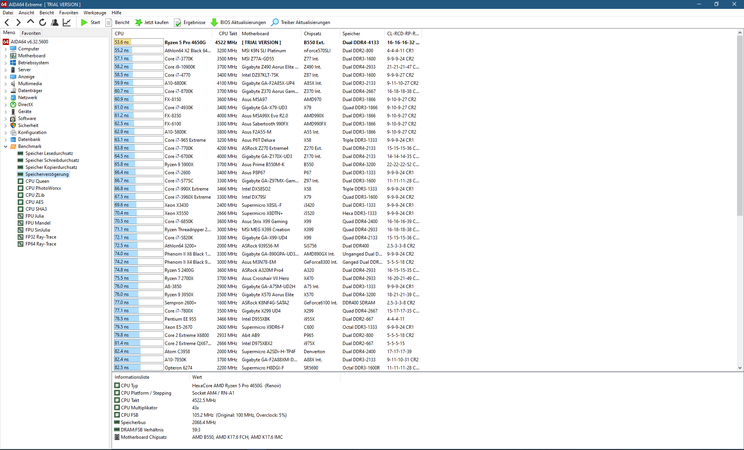
Task: Click Ergebnisse in the toolbar
Action: point(190,22)
